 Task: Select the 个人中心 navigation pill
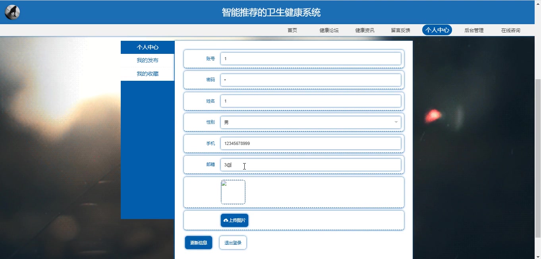(x=437, y=30)
